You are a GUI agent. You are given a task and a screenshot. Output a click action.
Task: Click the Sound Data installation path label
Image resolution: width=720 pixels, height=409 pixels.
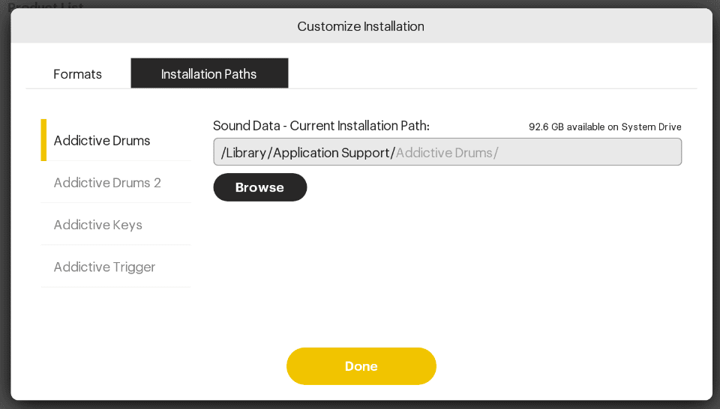click(x=321, y=126)
